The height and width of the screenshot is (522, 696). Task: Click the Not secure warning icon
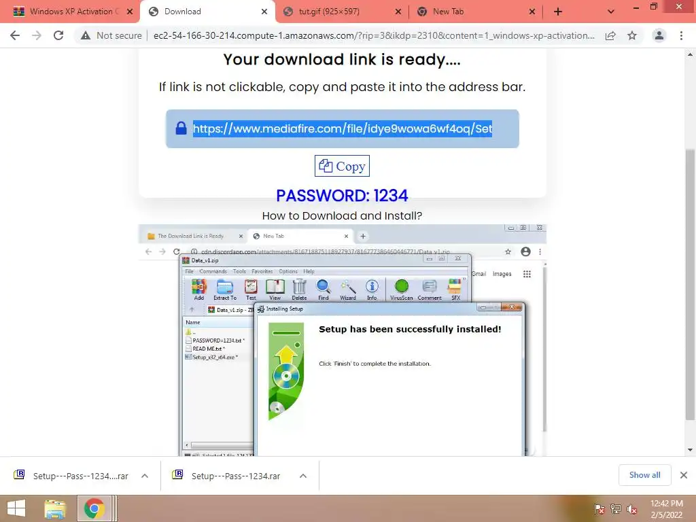pos(86,35)
